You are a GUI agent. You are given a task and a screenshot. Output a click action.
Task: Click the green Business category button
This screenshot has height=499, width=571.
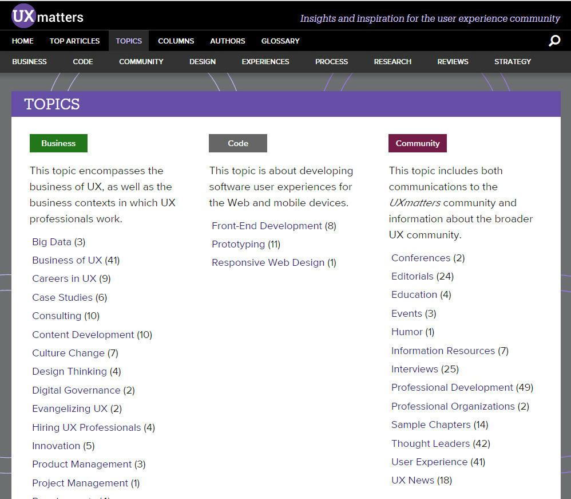coord(58,143)
